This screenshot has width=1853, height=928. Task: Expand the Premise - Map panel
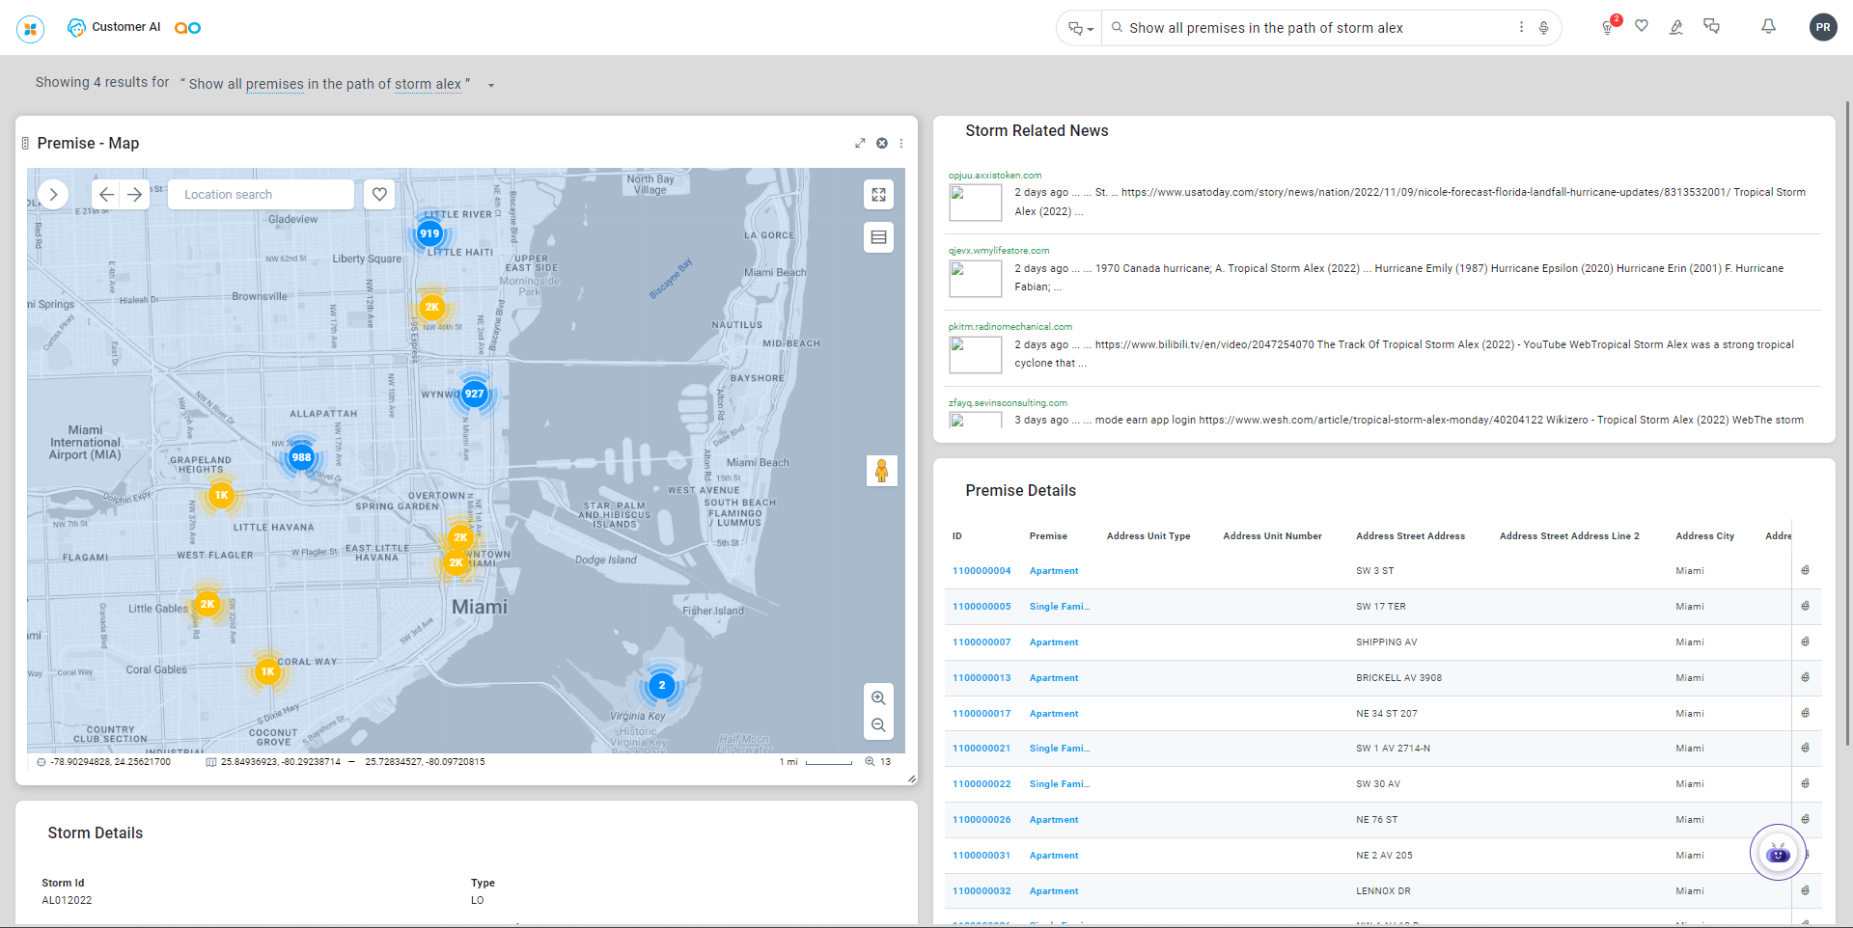(860, 144)
